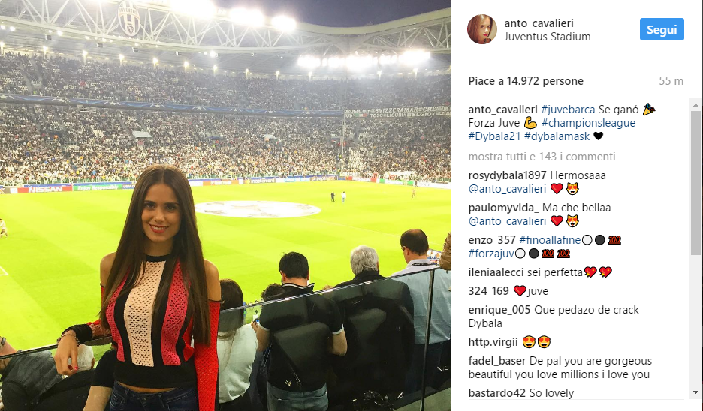
Task: Click the Segui follow button
Action: tap(662, 29)
